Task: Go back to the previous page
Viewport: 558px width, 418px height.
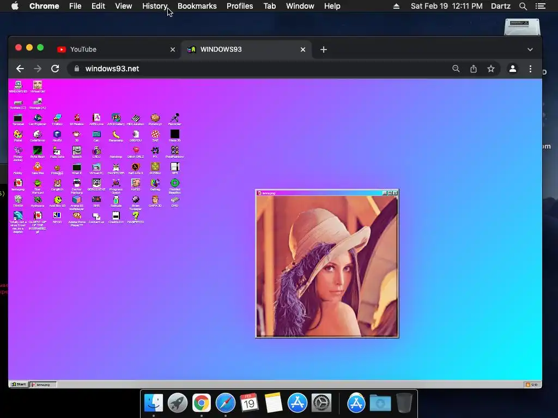Action: click(20, 69)
